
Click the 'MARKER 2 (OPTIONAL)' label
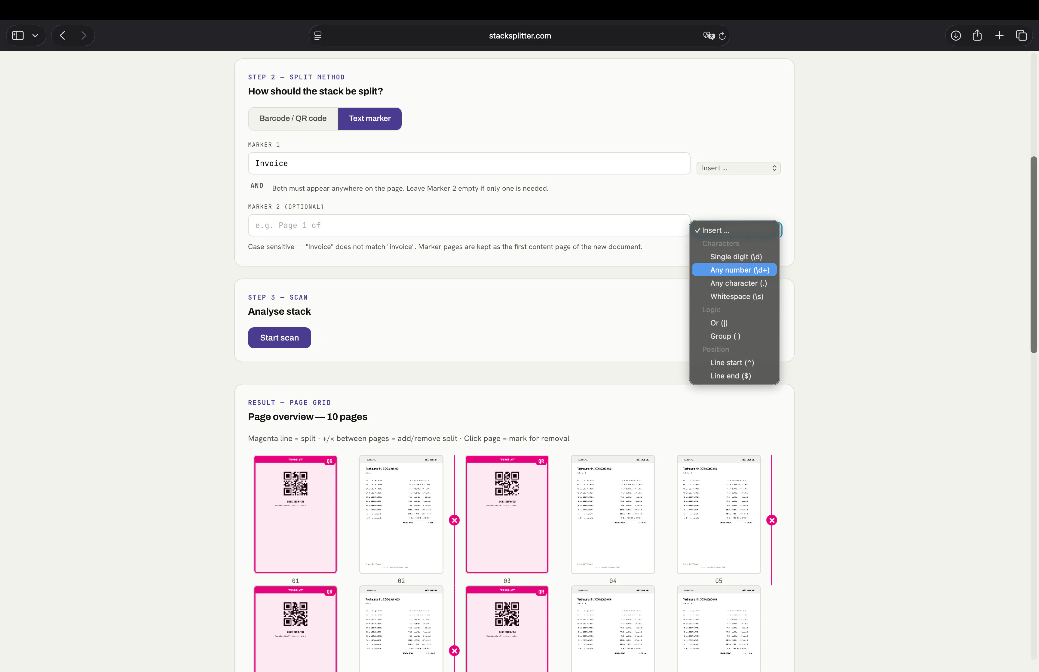click(286, 207)
